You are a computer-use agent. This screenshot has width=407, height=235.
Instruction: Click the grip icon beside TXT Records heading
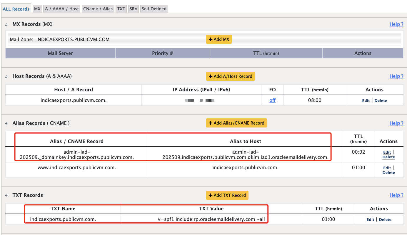[x=6, y=195]
